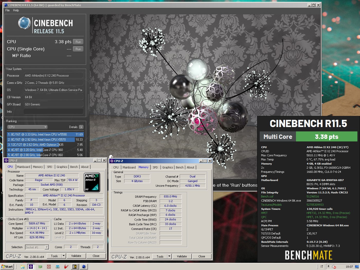Select the Cinebench sphere taskbar button
The height and width of the screenshot is (270, 360).
84,267
